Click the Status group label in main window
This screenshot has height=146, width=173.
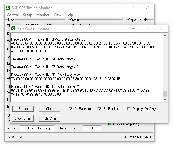(75, 20)
